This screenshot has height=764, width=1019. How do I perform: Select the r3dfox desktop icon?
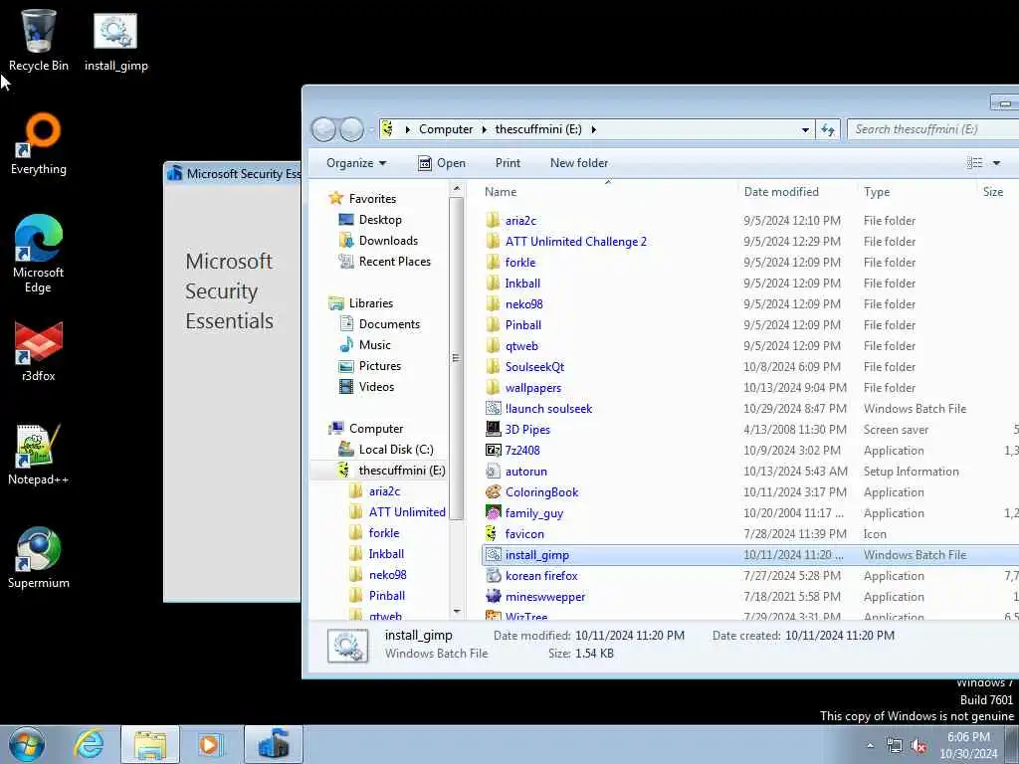click(x=39, y=351)
